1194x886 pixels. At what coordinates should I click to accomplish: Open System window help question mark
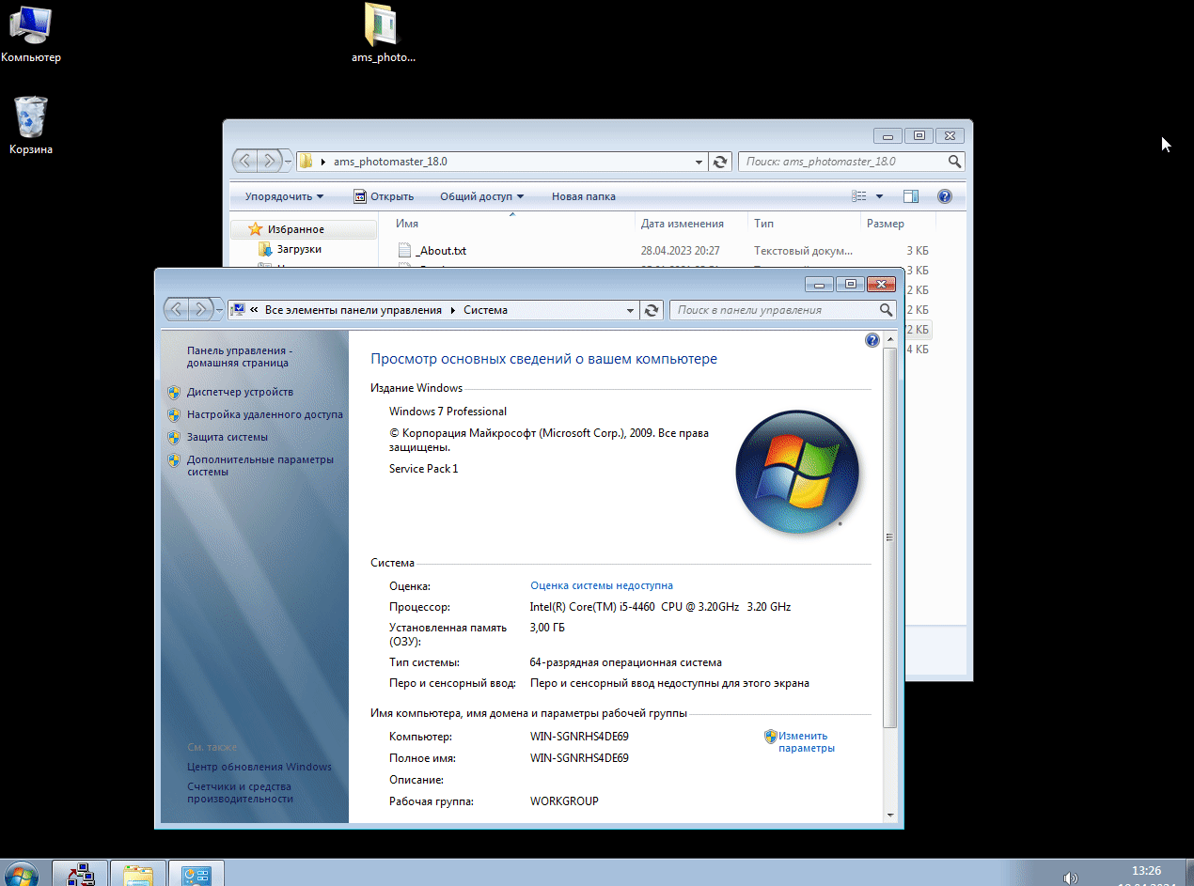pos(872,340)
